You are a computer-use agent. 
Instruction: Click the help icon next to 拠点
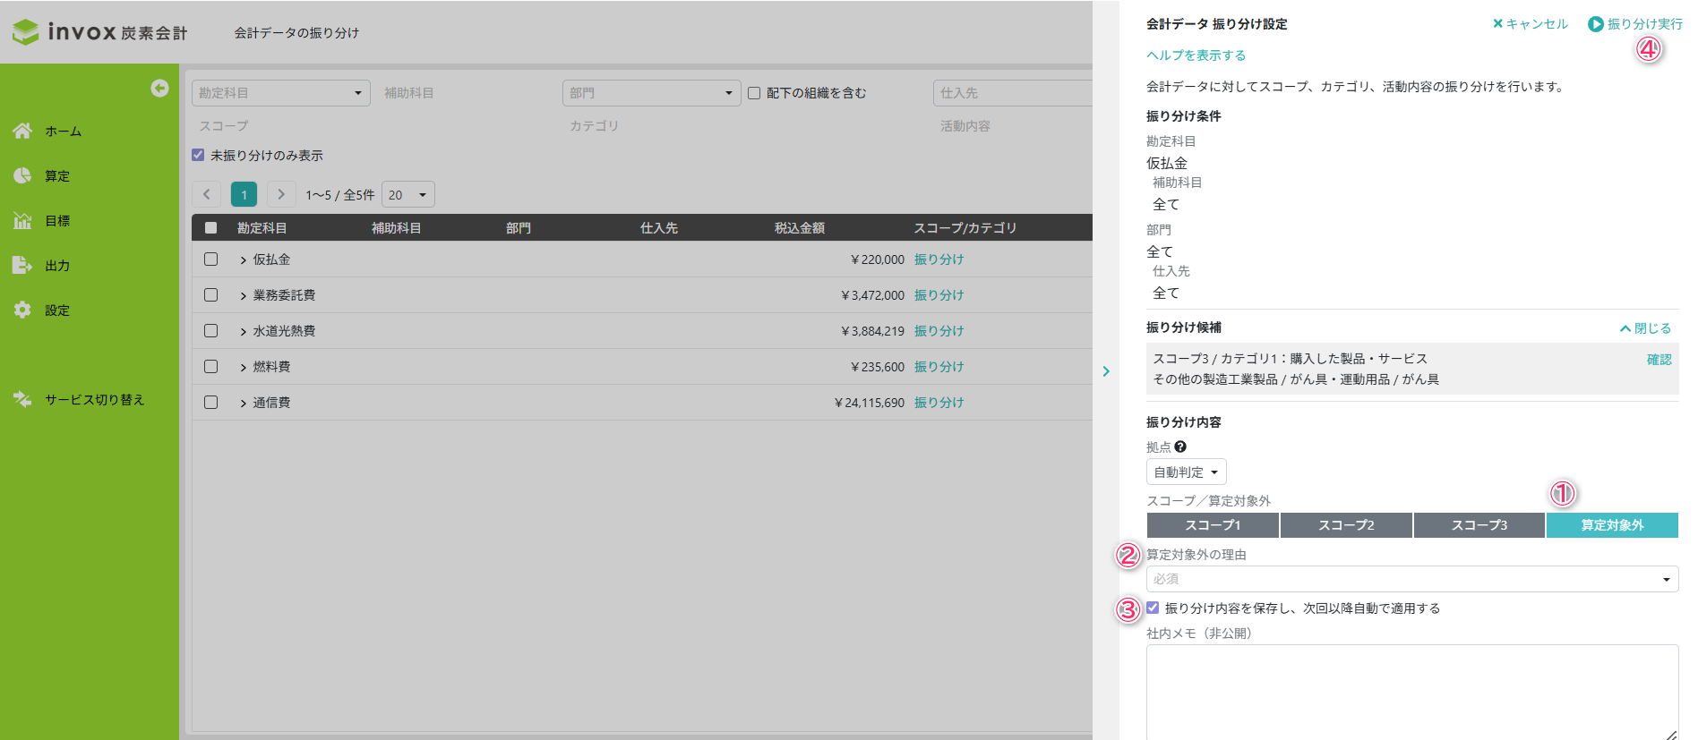coord(1180,447)
